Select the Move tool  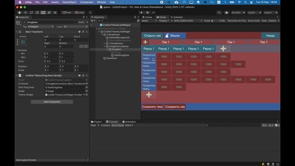[25, 12]
